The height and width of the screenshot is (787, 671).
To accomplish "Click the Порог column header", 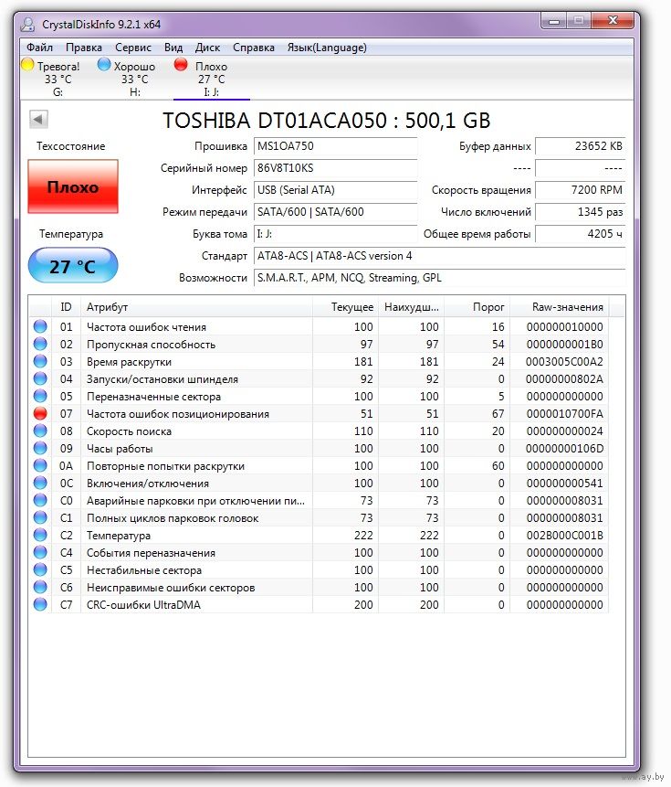I will click(477, 307).
